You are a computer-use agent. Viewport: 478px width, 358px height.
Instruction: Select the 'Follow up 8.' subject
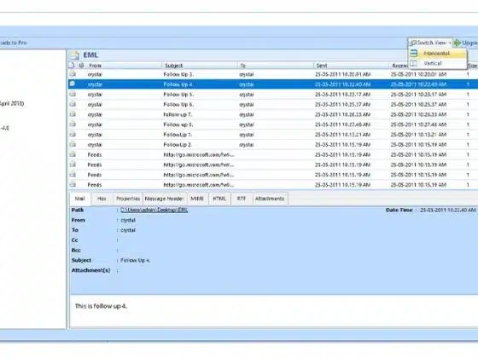pos(178,124)
